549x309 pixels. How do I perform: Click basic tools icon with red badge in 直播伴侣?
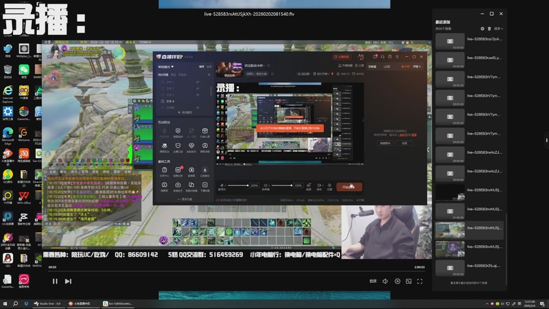pyautogui.click(x=178, y=170)
